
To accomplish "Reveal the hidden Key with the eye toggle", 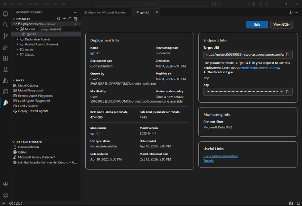I will (x=282, y=91).
